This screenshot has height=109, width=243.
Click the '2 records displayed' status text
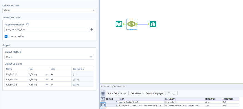155,93
